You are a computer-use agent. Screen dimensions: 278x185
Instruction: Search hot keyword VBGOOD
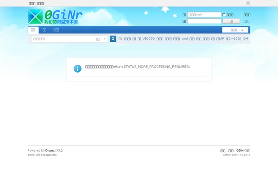[x=149, y=38]
